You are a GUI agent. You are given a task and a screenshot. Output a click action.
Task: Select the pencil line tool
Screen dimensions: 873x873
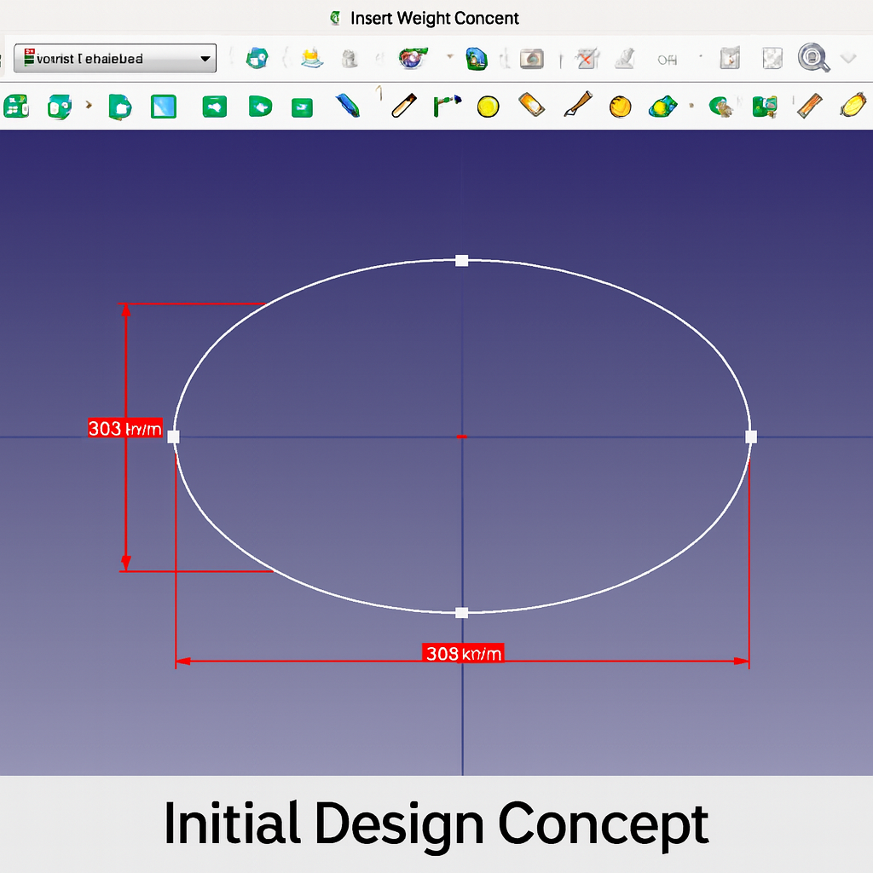tap(402, 107)
